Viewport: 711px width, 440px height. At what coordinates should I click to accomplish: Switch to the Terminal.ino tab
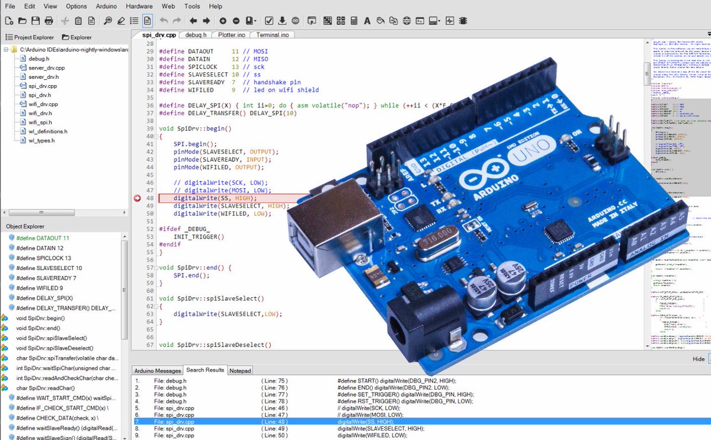(x=273, y=35)
